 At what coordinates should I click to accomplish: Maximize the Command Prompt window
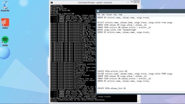pyautogui.click(x=132, y=2)
